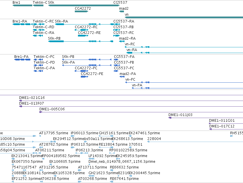
Task: Click protein S6k-PB label
Action: [68, 57]
